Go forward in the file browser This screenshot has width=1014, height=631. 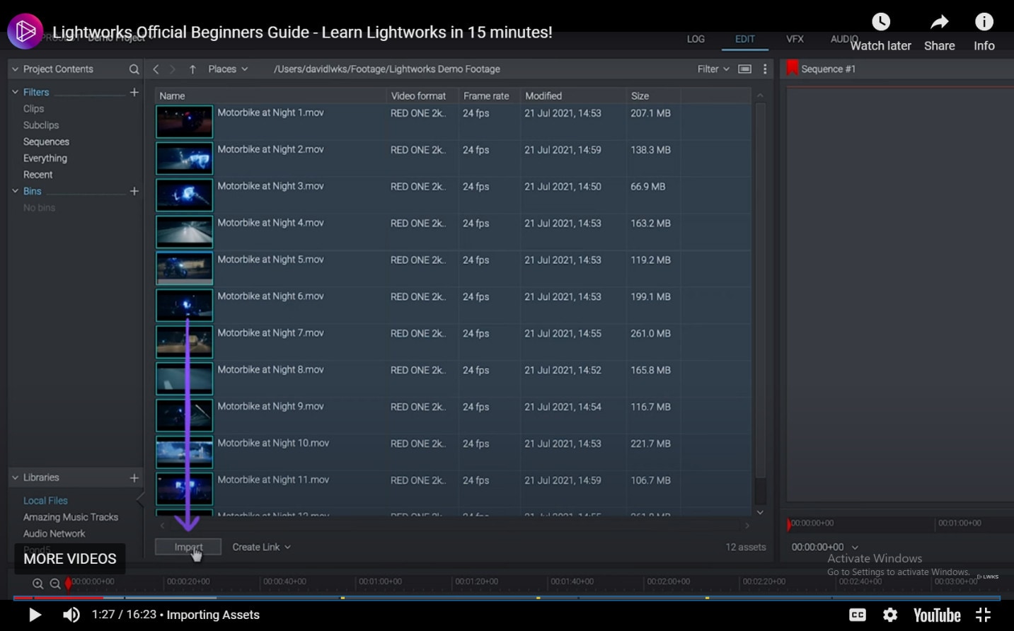172,69
